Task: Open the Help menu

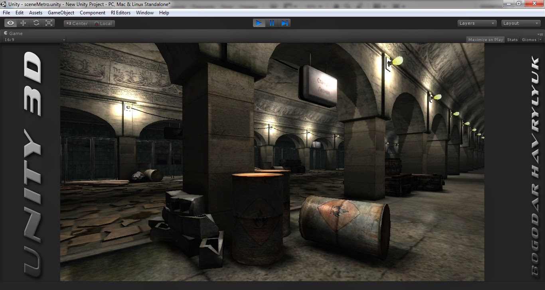Action: click(x=164, y=13)
